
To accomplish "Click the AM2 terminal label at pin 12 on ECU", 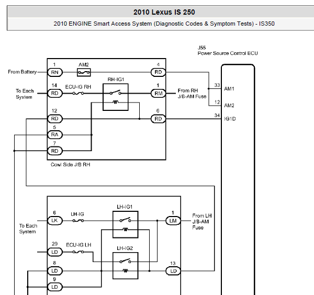I will [x=229, y=106].
